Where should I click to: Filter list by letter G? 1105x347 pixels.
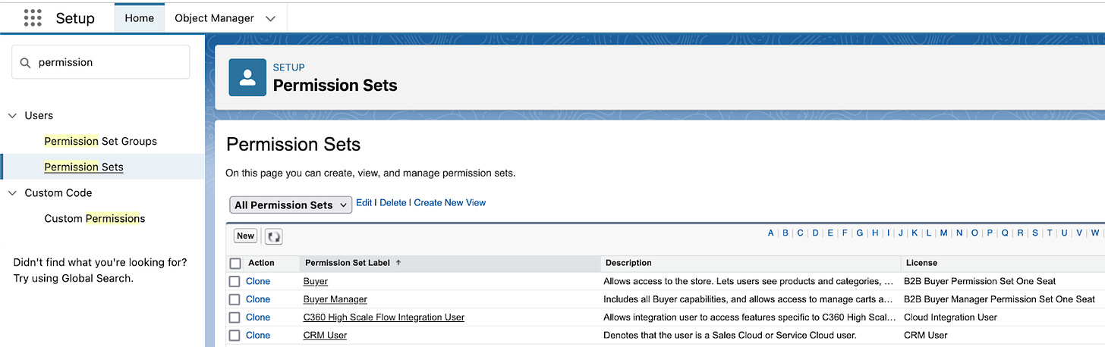(860, 233)
